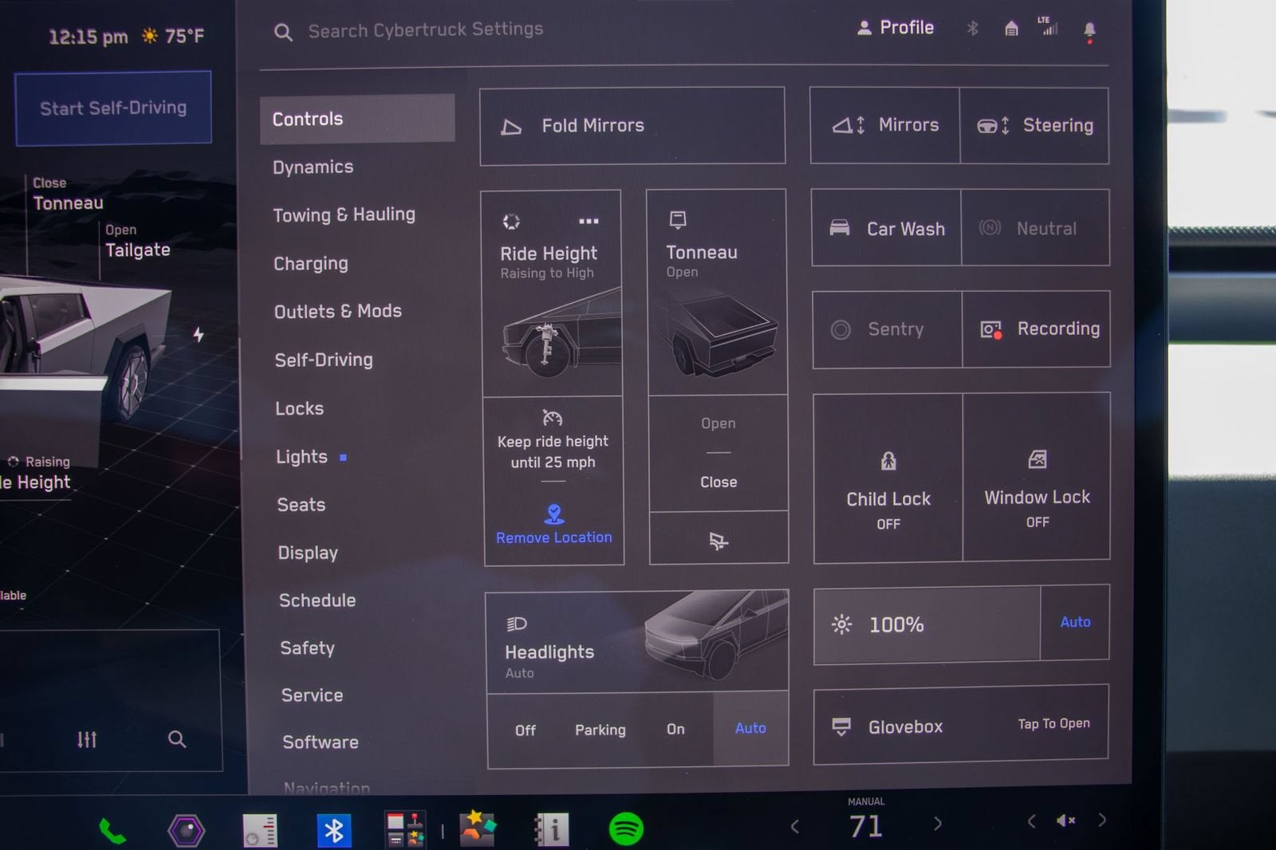Open the media equalizer sliders icon
Screen dimensions: 1276x850
pos(87,739)
